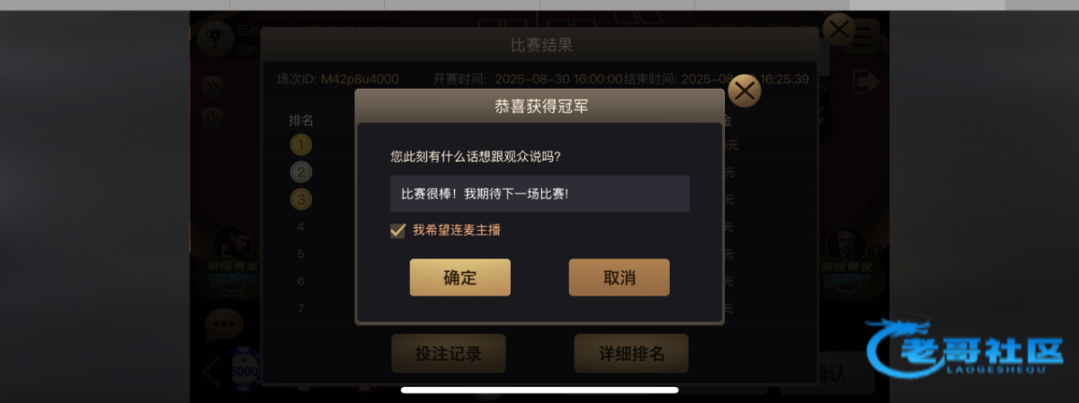Expand the double-chevron side panel
Image resolution: width=1079 pixels, height=403 pixels.
coord(212,87)
